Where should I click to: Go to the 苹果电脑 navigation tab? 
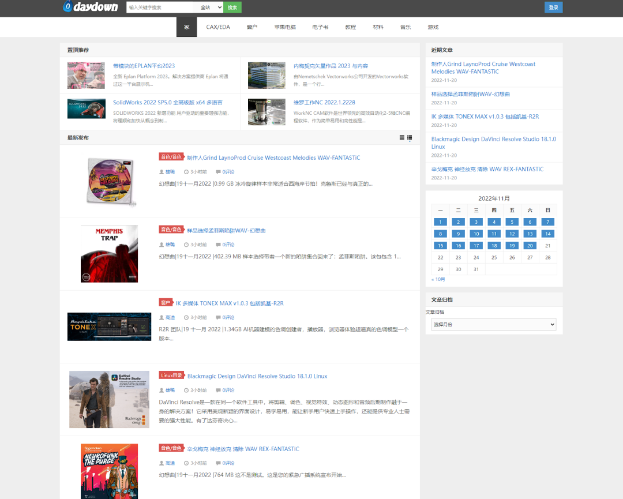click(x=285, y=27)
